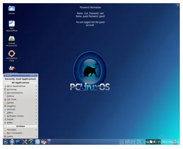Open the More Applications submenu
183x149 pixels.
21,86
